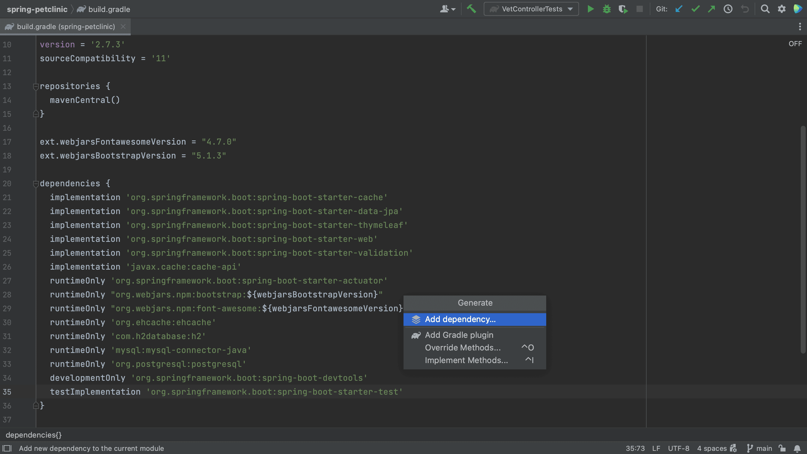Start debugging with the bug icon
The width and height of the screenshot is (807, 454).
(x=607, y=9)
